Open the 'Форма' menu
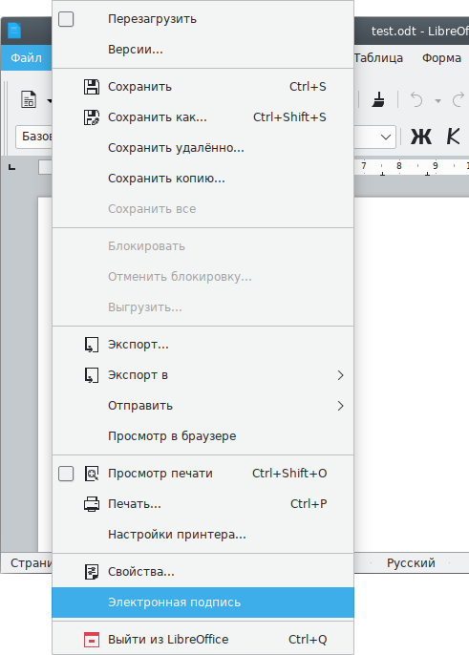This screenshot has height=655, width=469. point(441,57)
